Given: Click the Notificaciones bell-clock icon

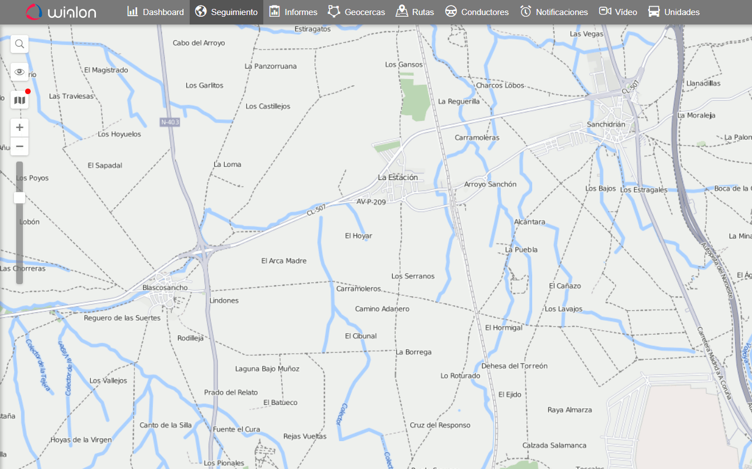Looking at the screenshot, I should click(x=526, y=12).
